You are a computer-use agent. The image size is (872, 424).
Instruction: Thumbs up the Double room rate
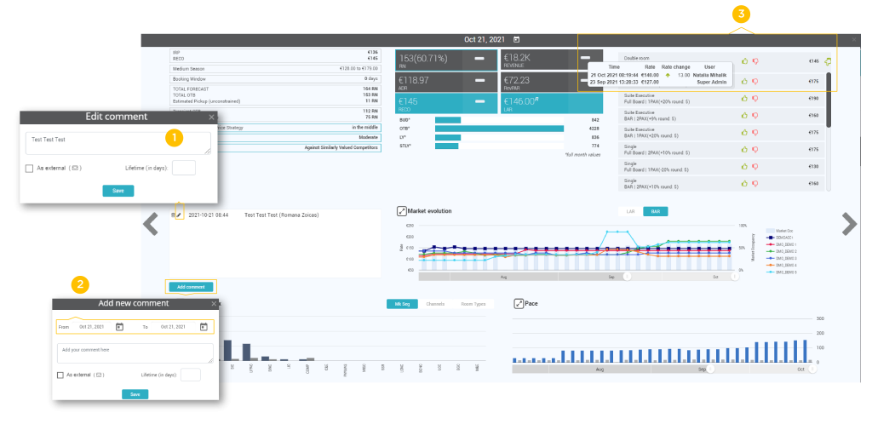[744, 61]
